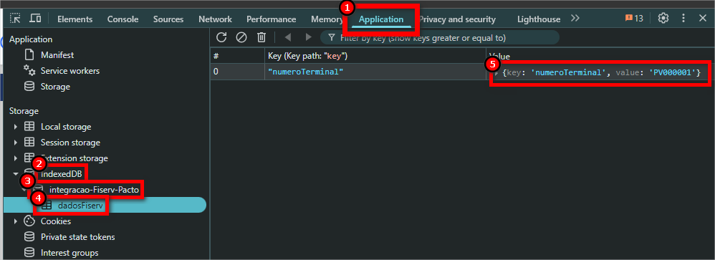The height and width of the screenshot is (260, 715).
Task: Delete selected entry using the trash icon
Action: pyautogui.click(x=261, y=37)
